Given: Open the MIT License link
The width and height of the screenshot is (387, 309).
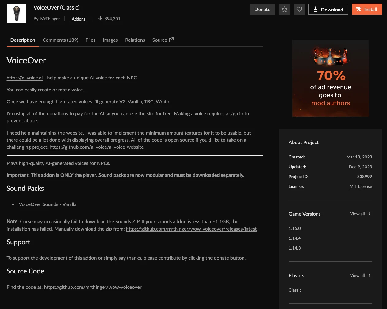Looking at the screenshot, I should 361,186.
